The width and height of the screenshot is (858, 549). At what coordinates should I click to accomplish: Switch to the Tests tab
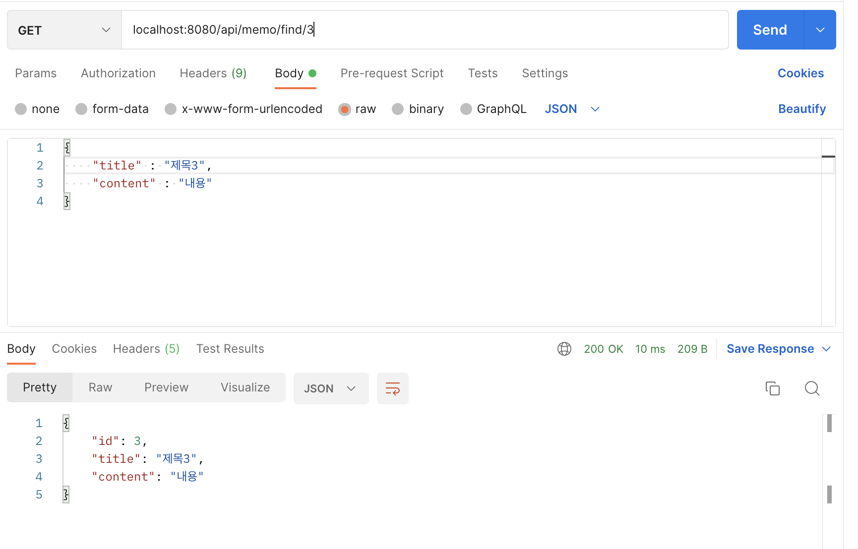coord(483,73)
